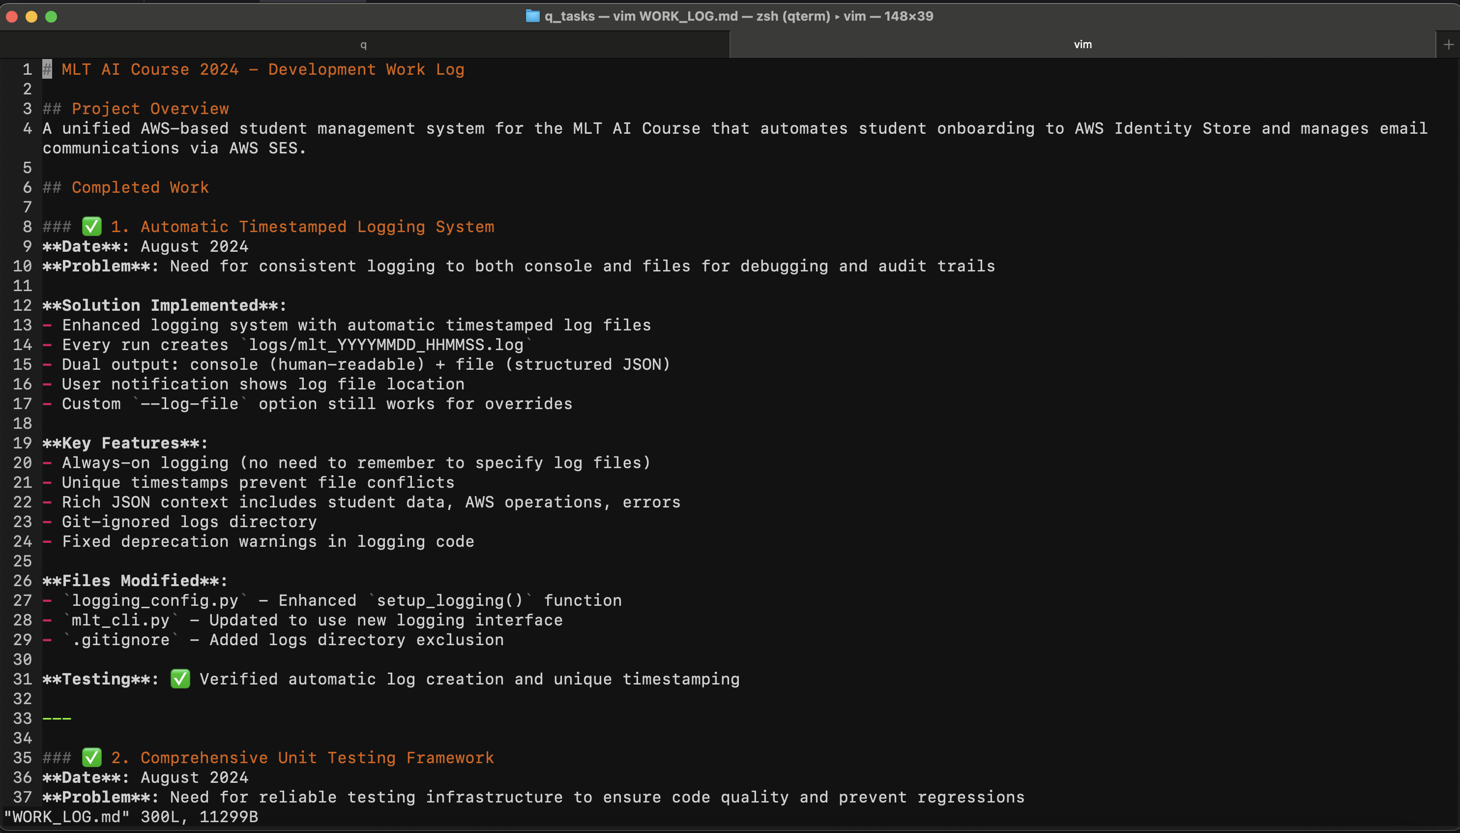
Task: Click the window title "q_tasks — vim WORK_LOG.md"
Action: [641, 16]
